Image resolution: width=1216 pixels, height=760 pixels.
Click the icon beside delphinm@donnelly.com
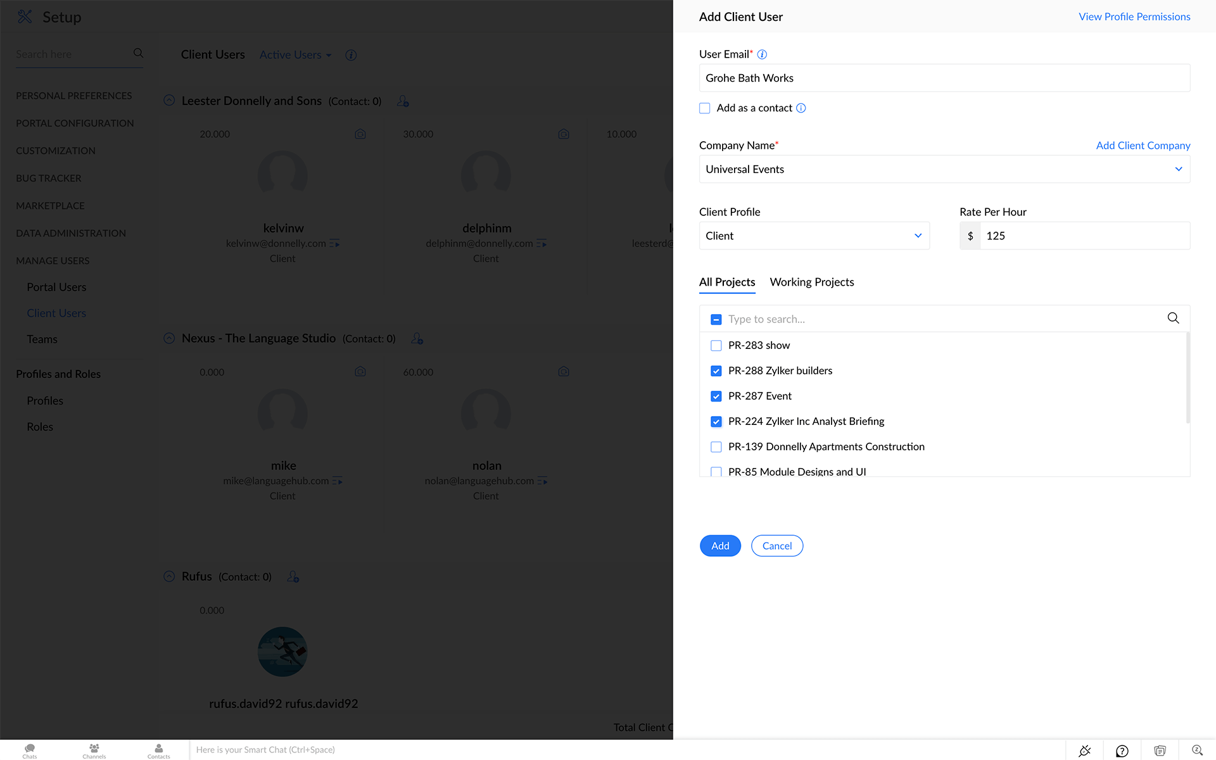(541, 244)
